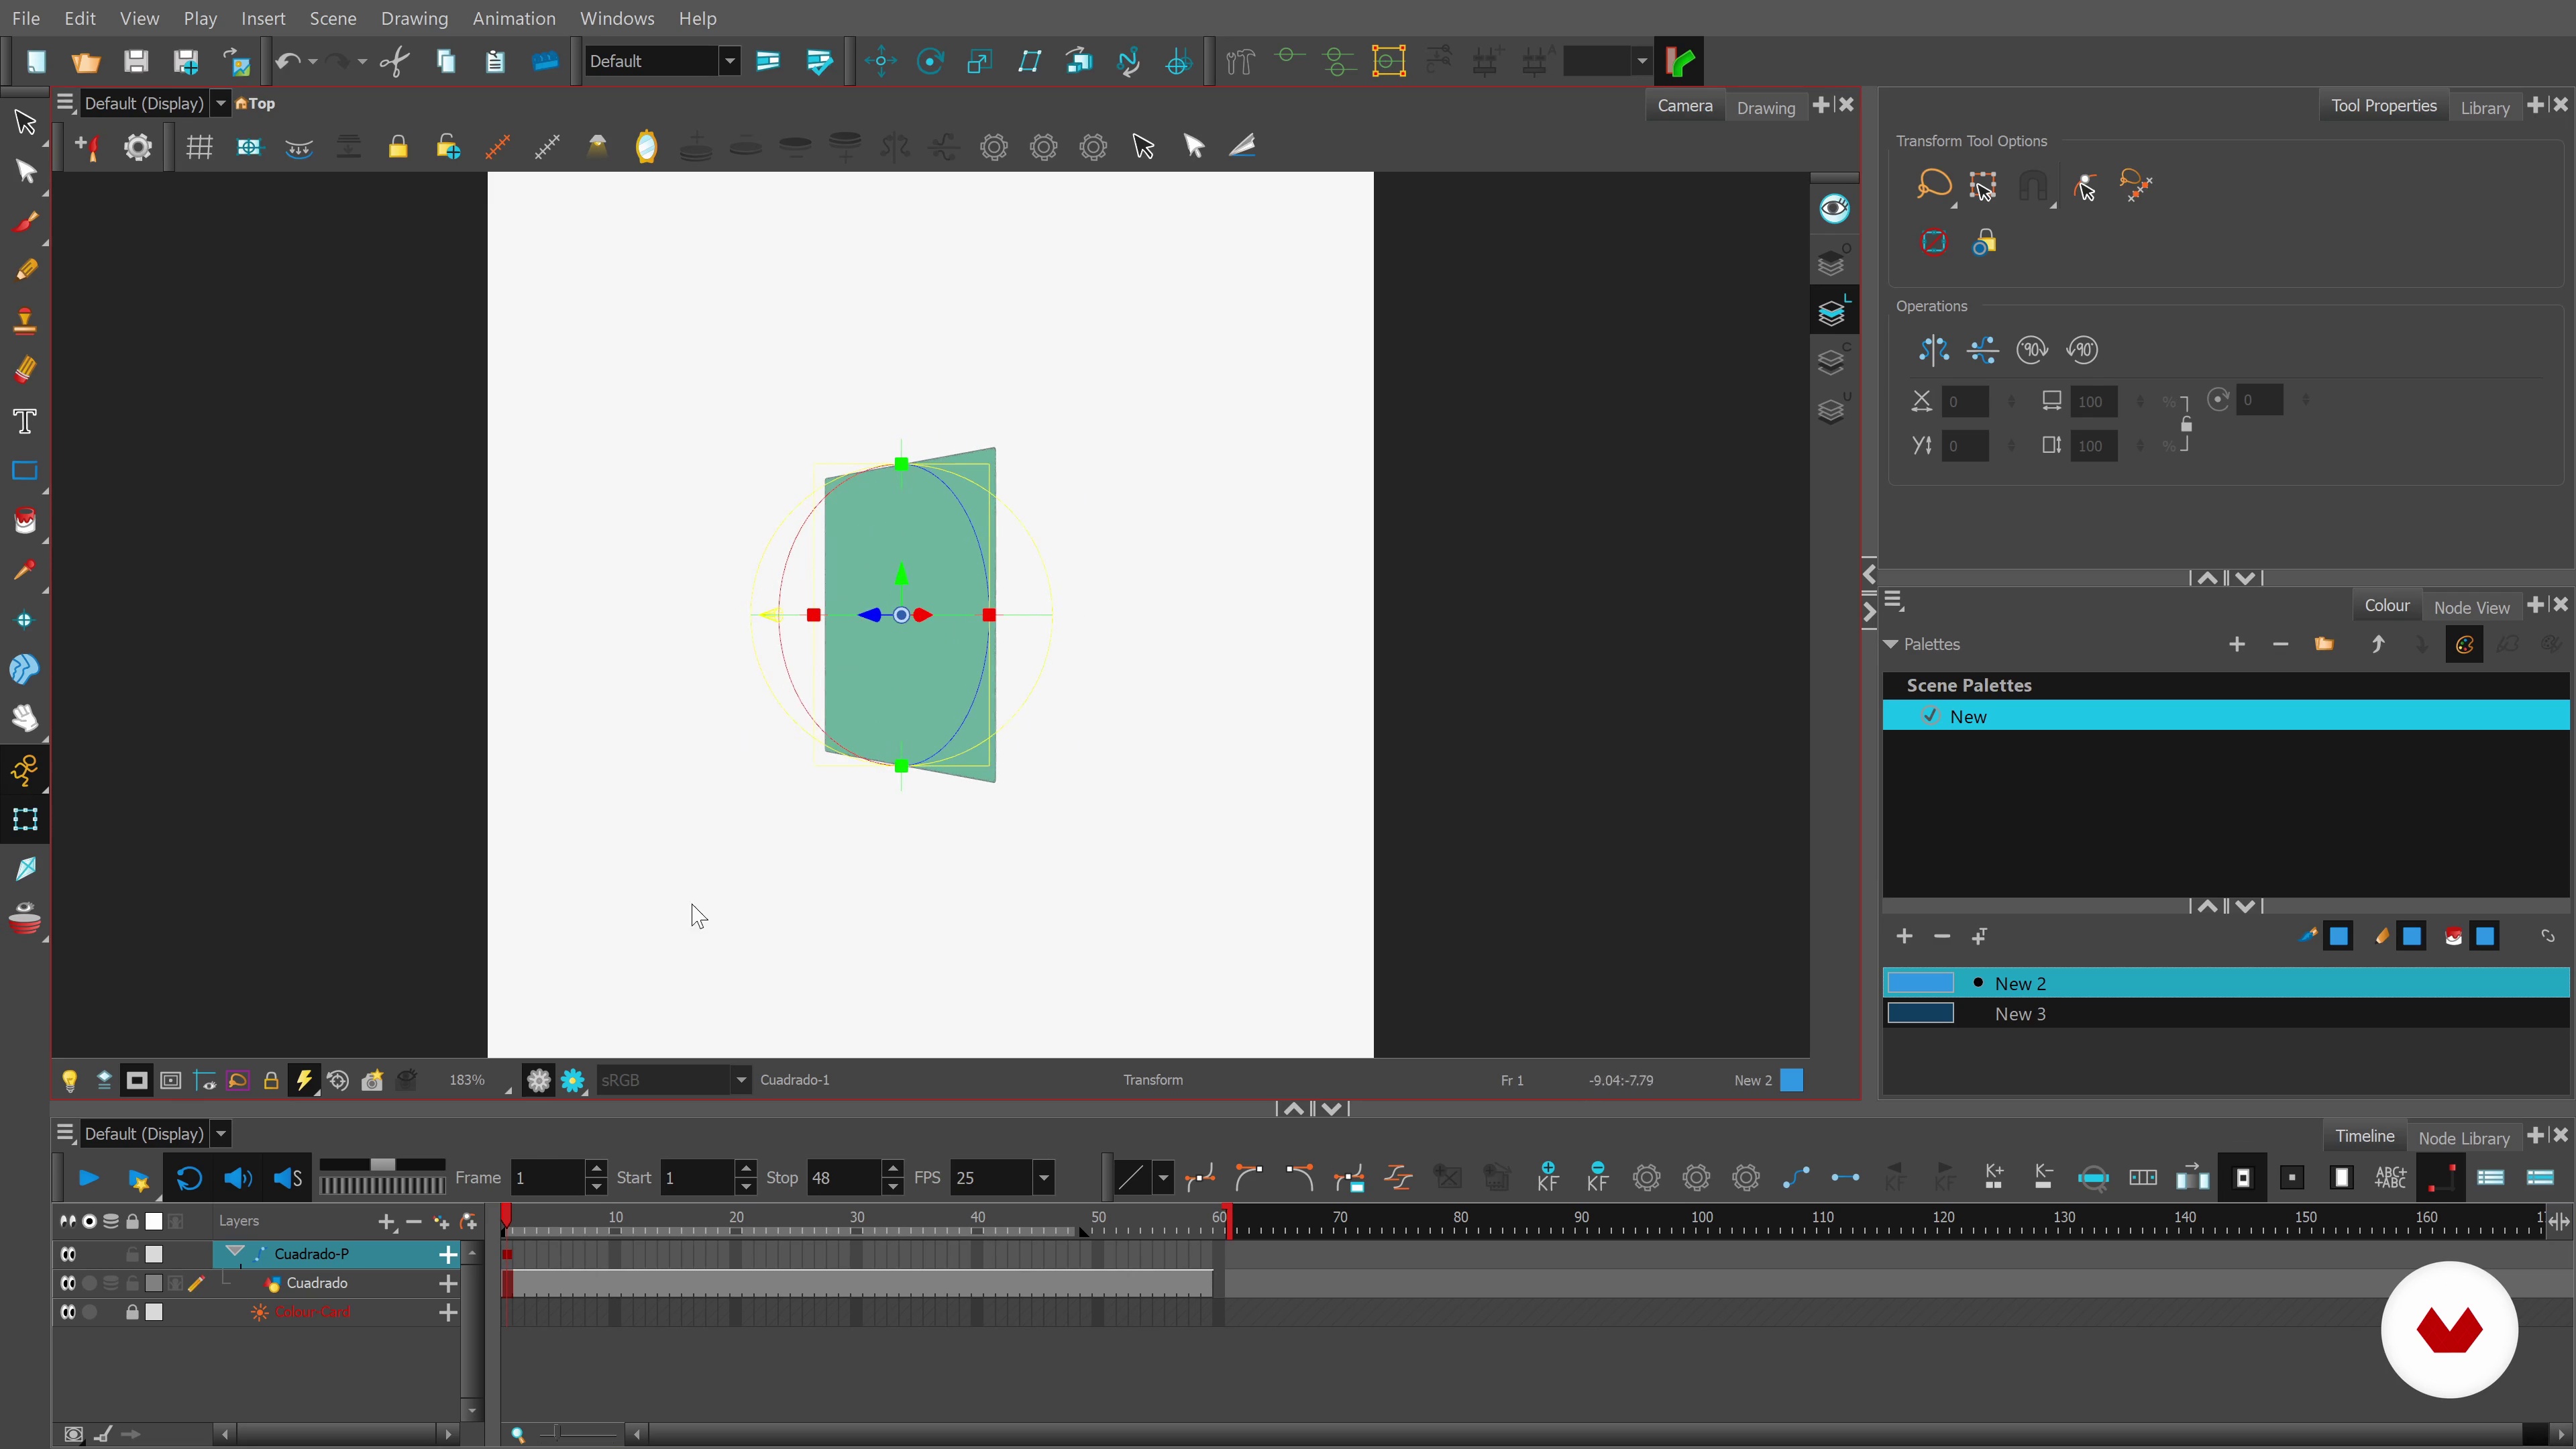Image resolution: width=2576 pixels, height=1449 pixels.
Task: Select the Rotate tool in top toolbar
Action: (930, 61)
